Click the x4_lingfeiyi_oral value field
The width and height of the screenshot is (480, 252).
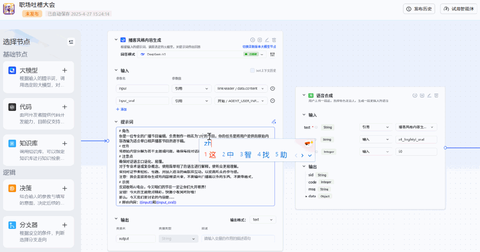point(416,140)
